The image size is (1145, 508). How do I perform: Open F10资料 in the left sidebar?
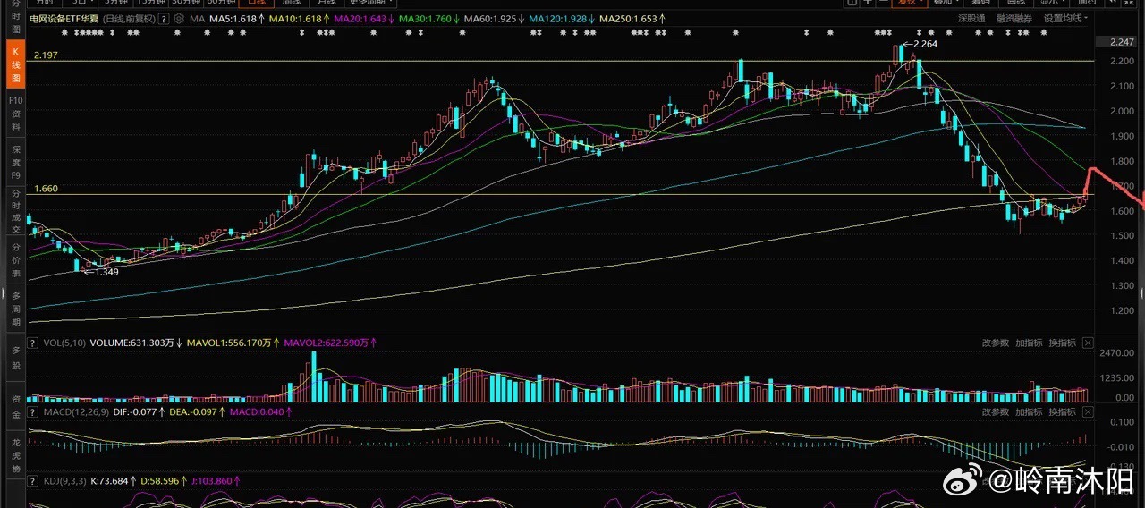click(15, 114)
